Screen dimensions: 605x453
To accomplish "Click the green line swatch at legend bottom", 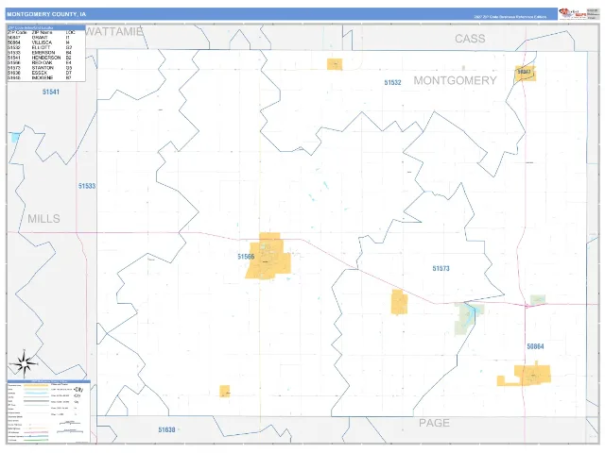I will (x=36, y=440).
